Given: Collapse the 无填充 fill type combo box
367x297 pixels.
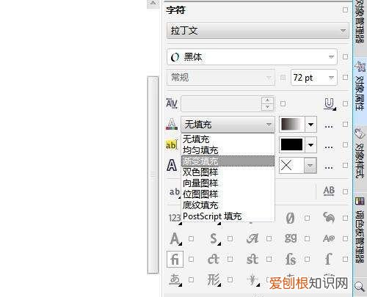Looking at the screenshot, I should [228, 125].
